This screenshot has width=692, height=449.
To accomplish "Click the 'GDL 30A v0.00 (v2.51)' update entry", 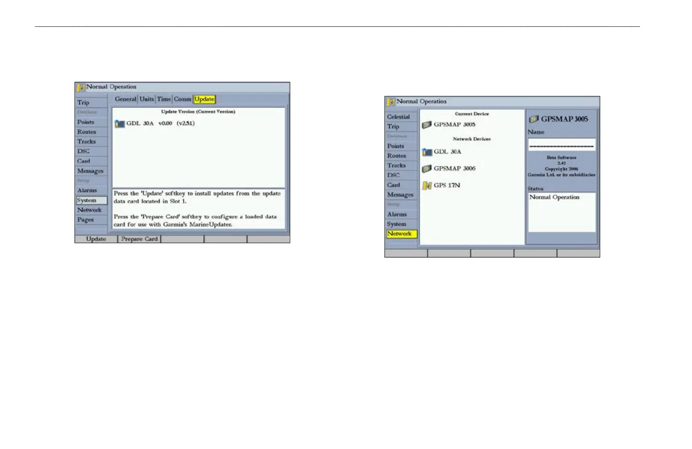I will pyautogui.click(x=161, y=124).
